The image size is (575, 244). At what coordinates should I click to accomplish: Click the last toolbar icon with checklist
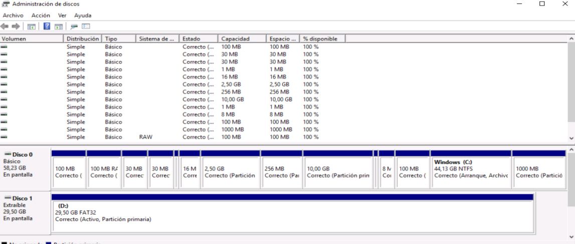(86, 26)
